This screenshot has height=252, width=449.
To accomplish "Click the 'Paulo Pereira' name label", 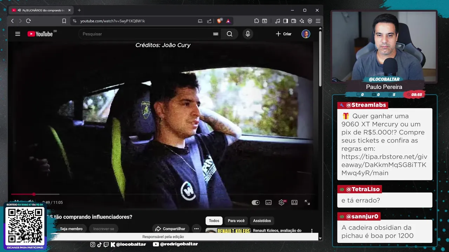I will [384, 87].
